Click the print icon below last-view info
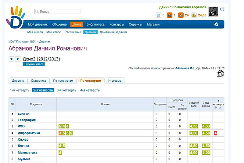 pos(221,73)
